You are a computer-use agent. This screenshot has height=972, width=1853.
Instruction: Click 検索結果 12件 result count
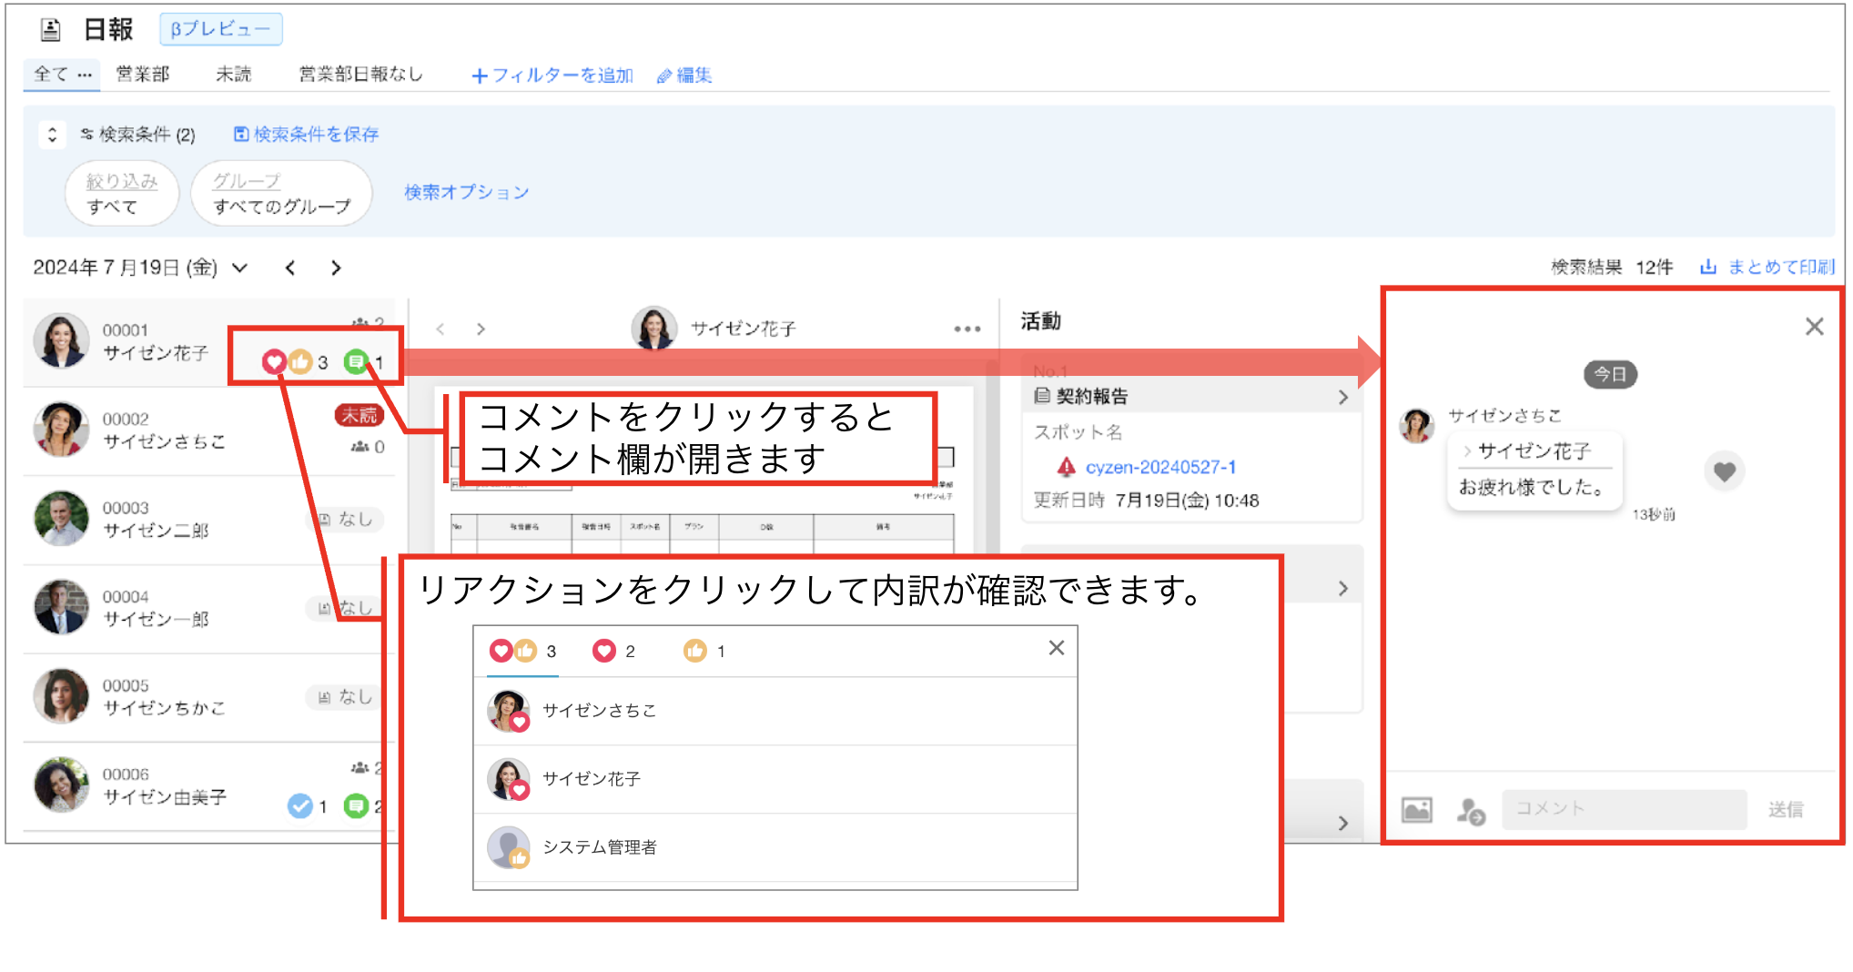(x=1612, y=267)
